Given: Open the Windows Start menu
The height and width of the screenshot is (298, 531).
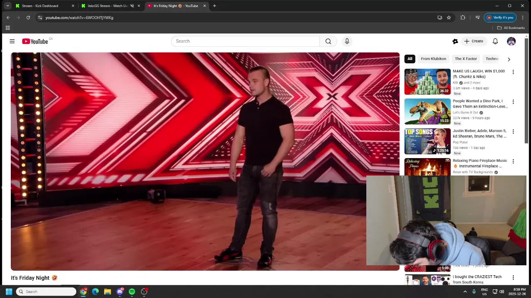Looking at the screenshot, I should pyautogui.click(x=9, y=292).
